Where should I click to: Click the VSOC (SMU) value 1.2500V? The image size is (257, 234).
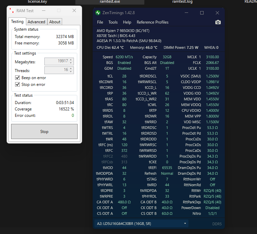coord(212,76)
